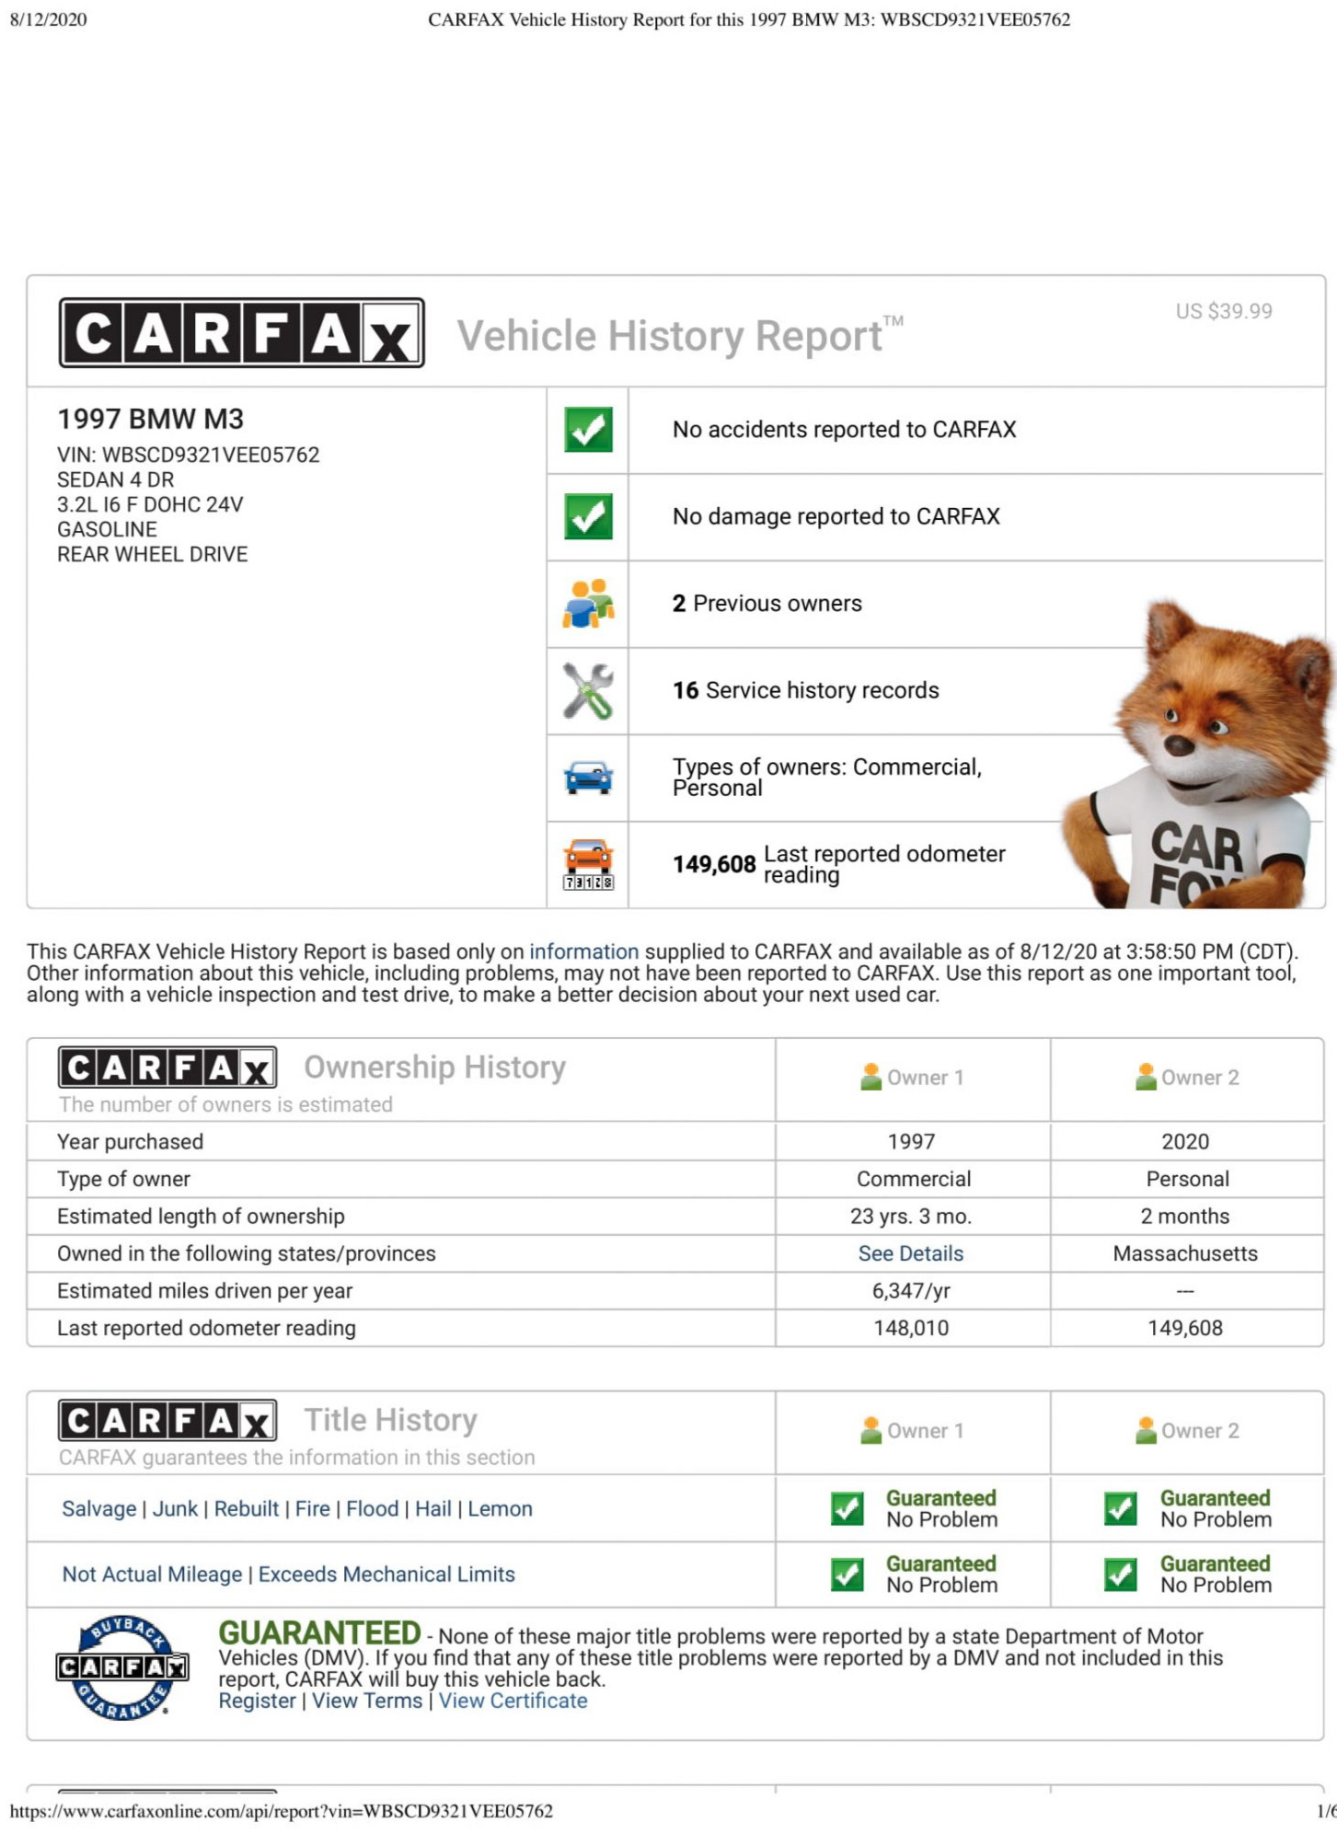This screenshot has width=1337, height=1846.
Task: Click Owner 2 checkmark in Not Actual Mileage row
Action: [1121, 1575]
